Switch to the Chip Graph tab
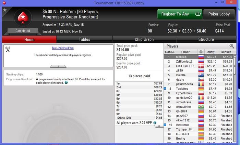Screen dimensions: 240x145 [x=144, y=39]
